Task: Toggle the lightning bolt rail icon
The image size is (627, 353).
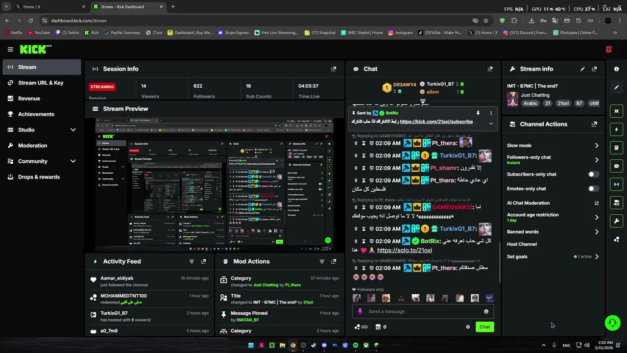Action: (617, 129)
